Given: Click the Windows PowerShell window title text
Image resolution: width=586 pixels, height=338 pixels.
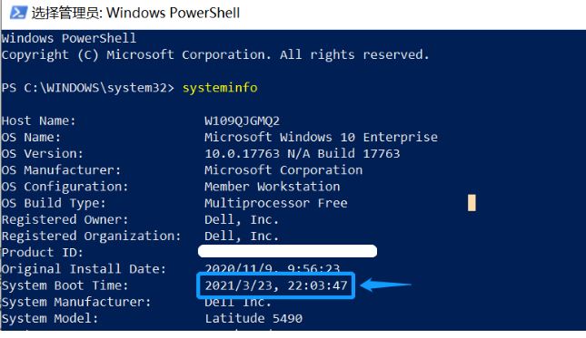Looking at the screenshot, I should click(x=135, y=13).
